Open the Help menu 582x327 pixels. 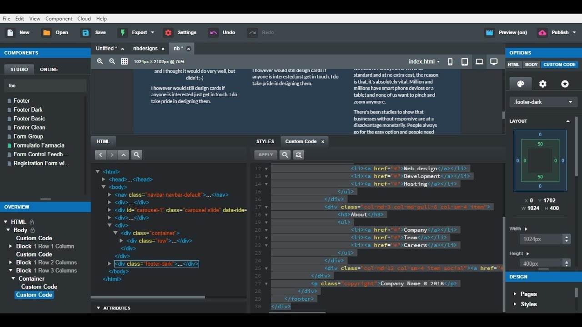101,19
